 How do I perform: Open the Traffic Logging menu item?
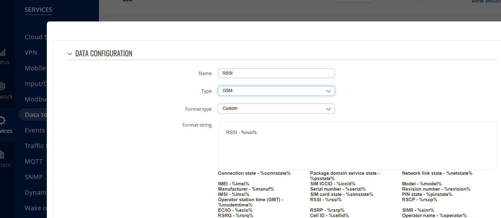coord(36,146)
